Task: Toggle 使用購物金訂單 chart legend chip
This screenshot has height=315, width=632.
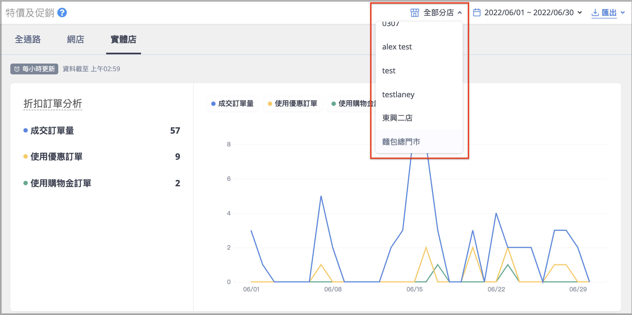Action: (352, 103)
